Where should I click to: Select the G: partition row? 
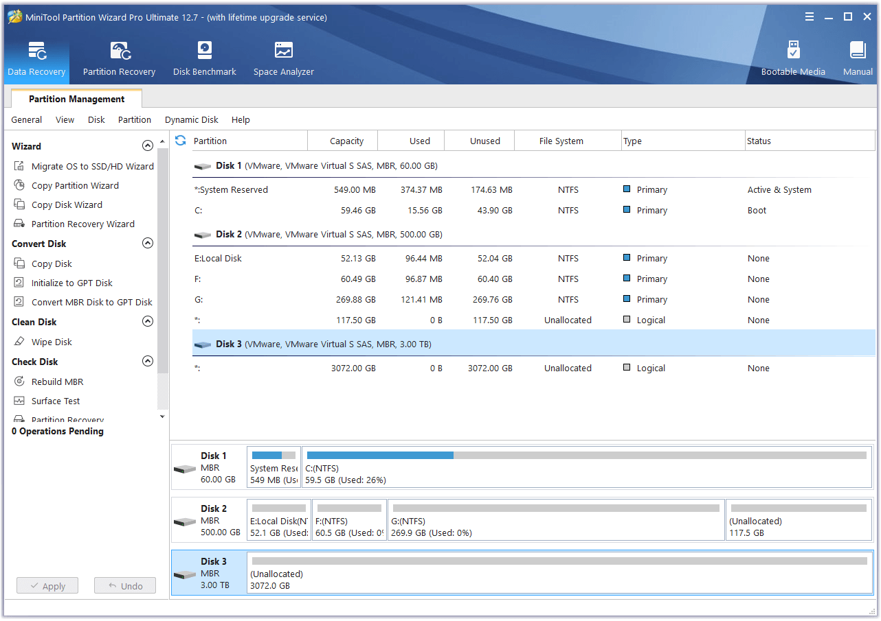pos(534,300)
